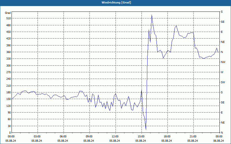Select the 180 y-axis value

click(x=8, y=92)
